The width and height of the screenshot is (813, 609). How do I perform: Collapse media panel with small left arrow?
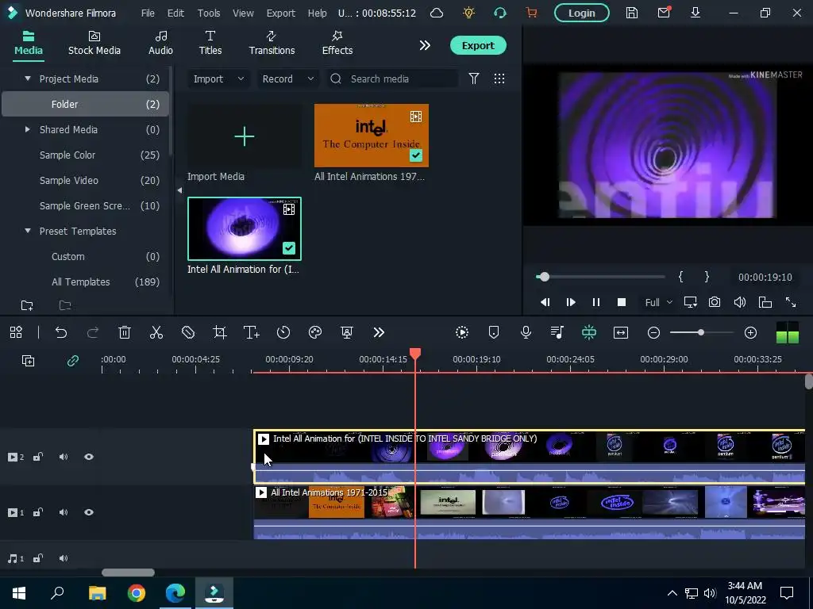[x=179, y=190]
